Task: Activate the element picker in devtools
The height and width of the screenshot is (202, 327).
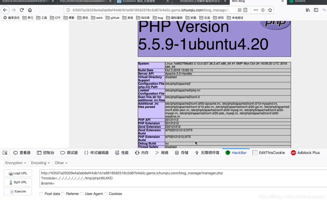Action: pyautogui.click(x=5, y=153)
